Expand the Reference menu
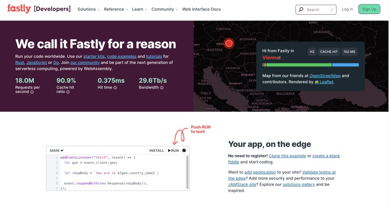 pyautogui.click(x=116, y=9)
